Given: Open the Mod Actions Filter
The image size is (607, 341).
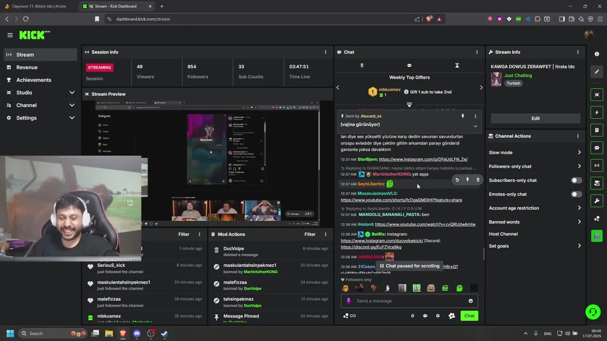Looking at the screenshot, I should pyautogui.click(x=310, y=234).
